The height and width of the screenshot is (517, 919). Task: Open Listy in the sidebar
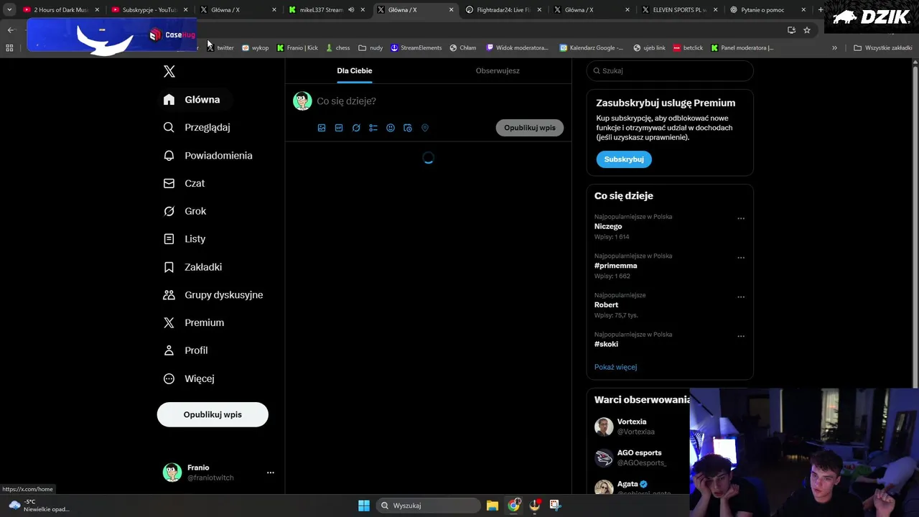(185, 239)
